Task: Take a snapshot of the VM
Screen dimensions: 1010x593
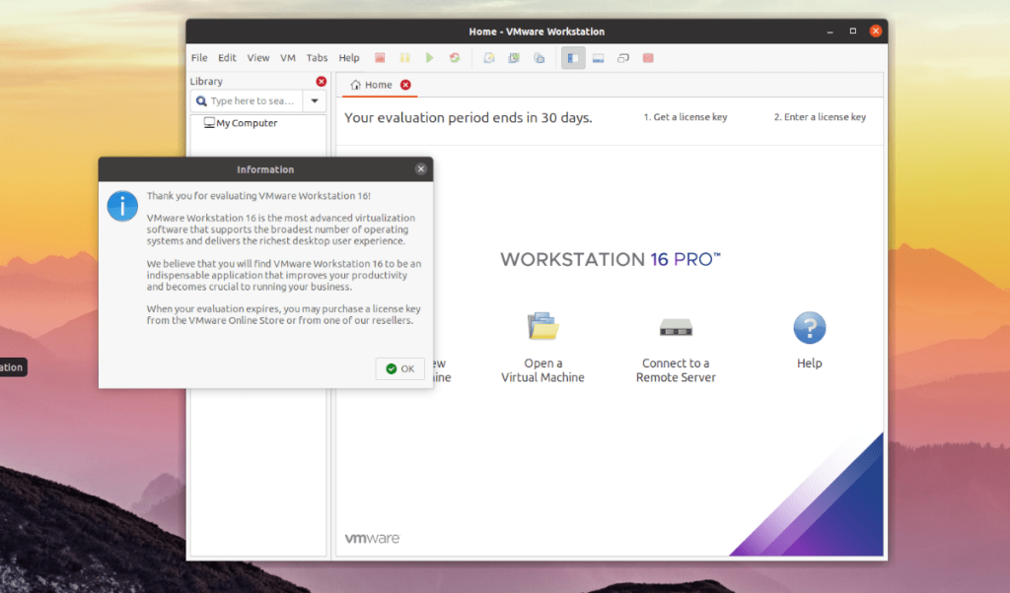Action: [490, 57]
